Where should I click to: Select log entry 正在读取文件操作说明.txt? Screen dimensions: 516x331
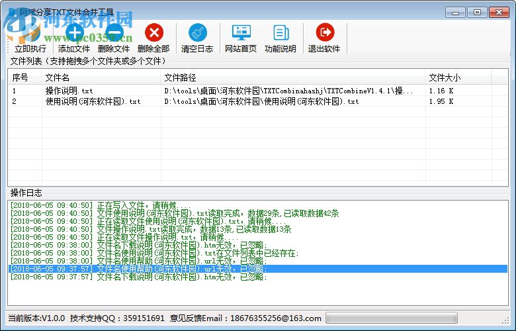click(258, 237)
